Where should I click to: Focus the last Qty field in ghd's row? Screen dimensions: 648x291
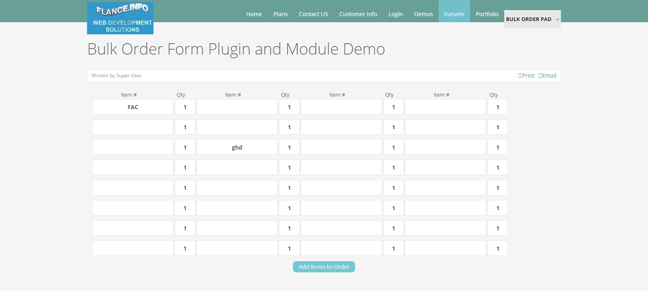pos(498,148)
